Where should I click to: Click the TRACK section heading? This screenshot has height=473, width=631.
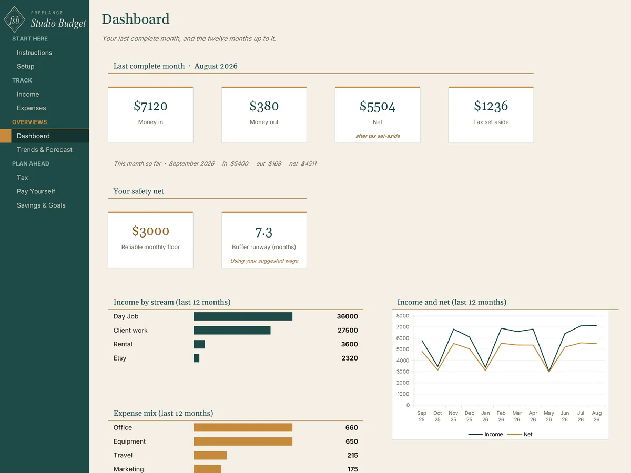click(x=22, y=80)
